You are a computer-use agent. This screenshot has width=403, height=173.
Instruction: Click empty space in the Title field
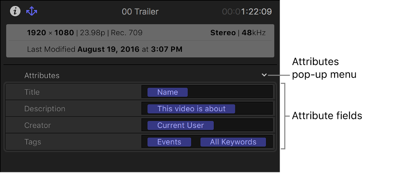pos(230,92)
